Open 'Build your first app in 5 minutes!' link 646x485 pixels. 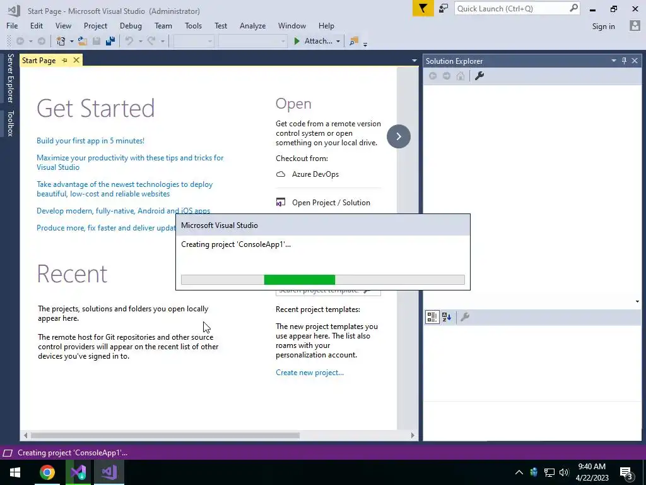(x=91, y=141)
